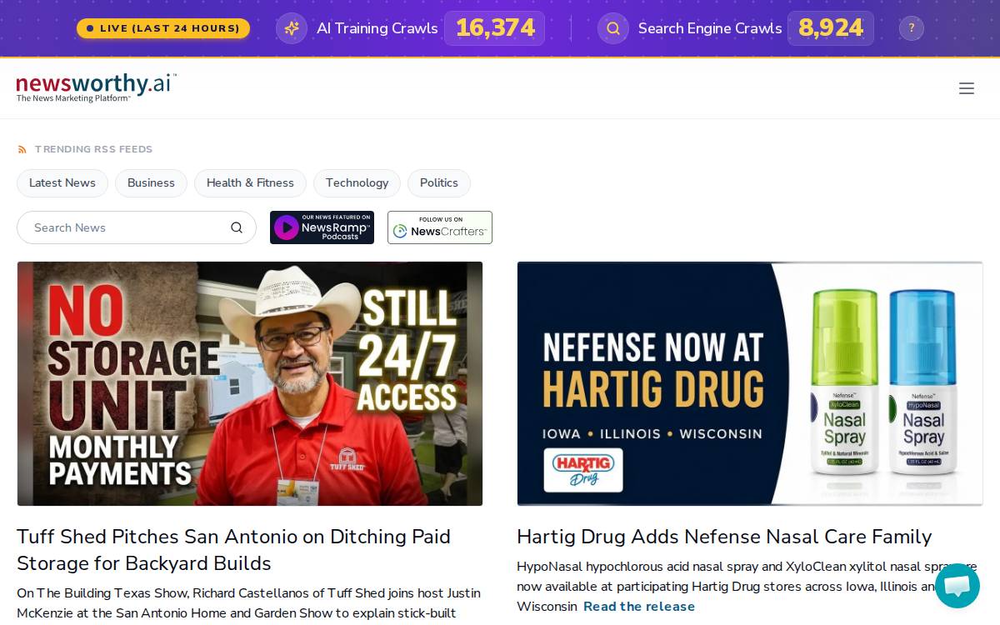Viewport: 1000px width, 625px height.
Task: Select the Health & Fitness feed
Action: [250, 183]
